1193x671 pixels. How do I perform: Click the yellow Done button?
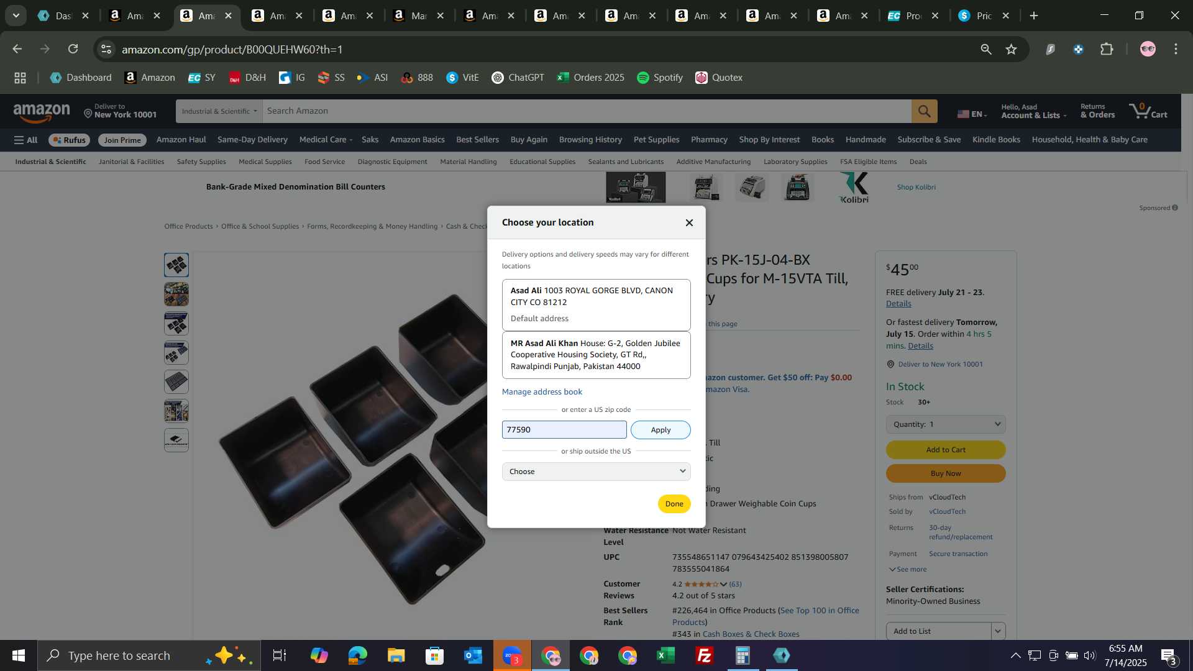coord(674,504)
